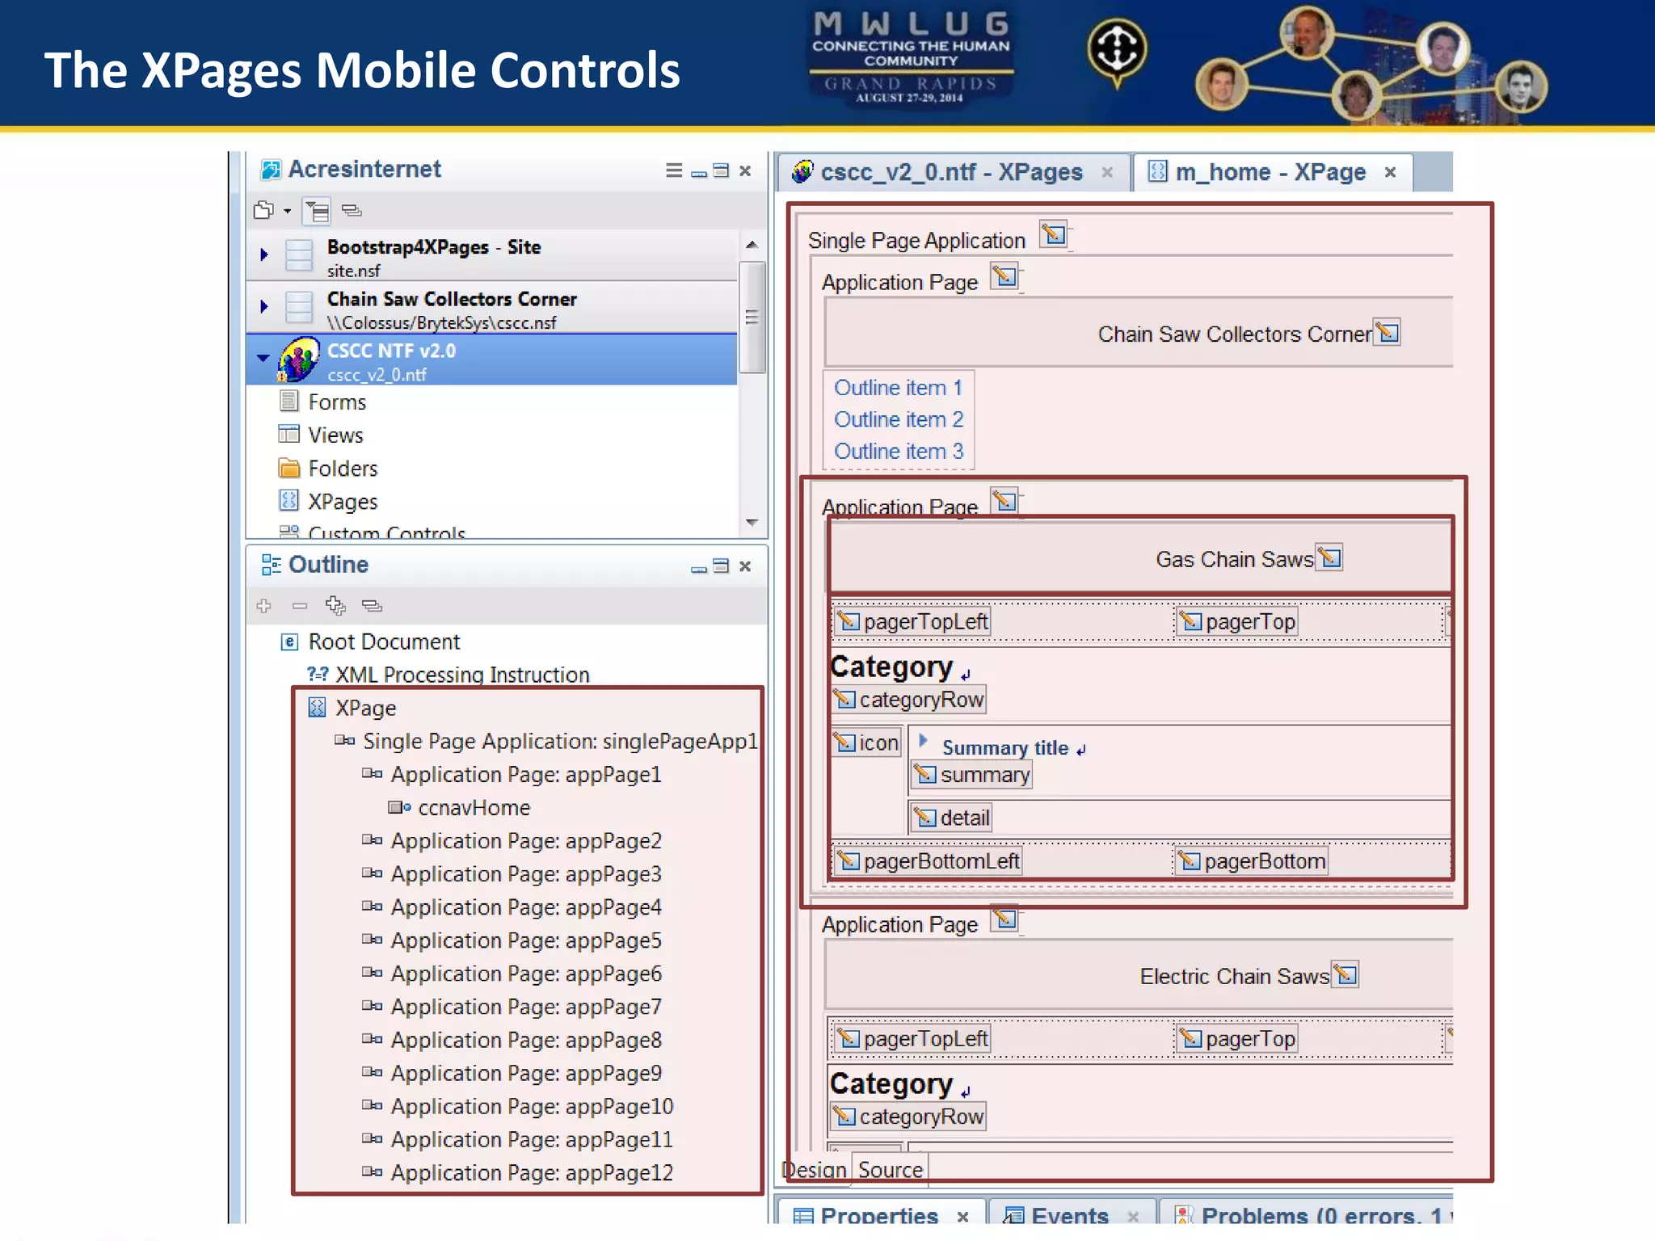
Task: Open the Problems panel tab
Action: click(x=1308, y=1215)
